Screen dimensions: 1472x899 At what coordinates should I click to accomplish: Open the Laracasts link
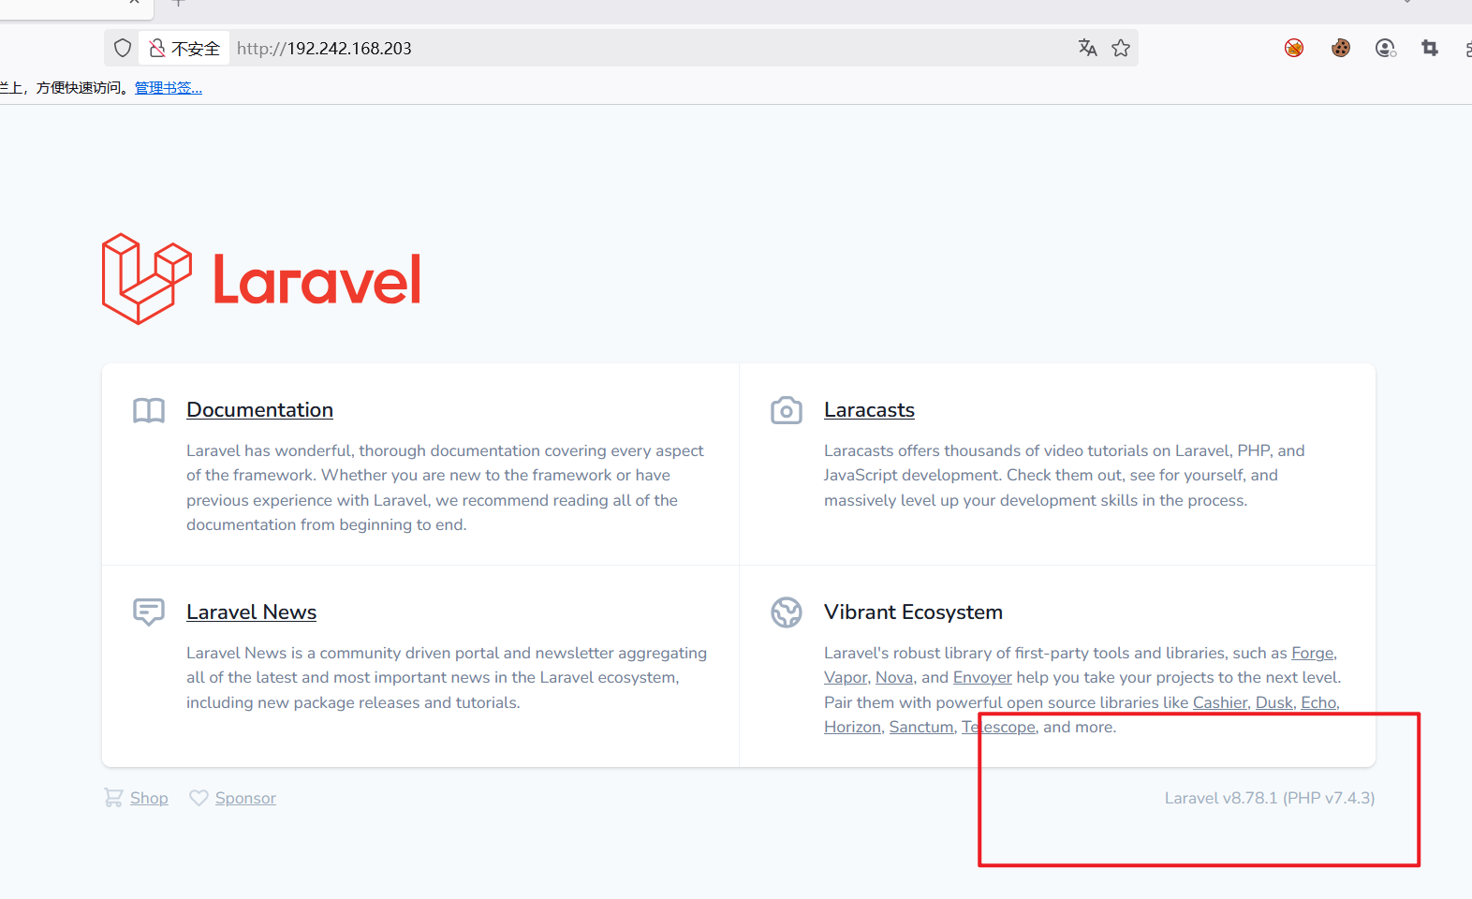click(869, 410)
